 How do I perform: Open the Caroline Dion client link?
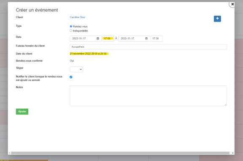pyautogui.click(x=77, y=17)
